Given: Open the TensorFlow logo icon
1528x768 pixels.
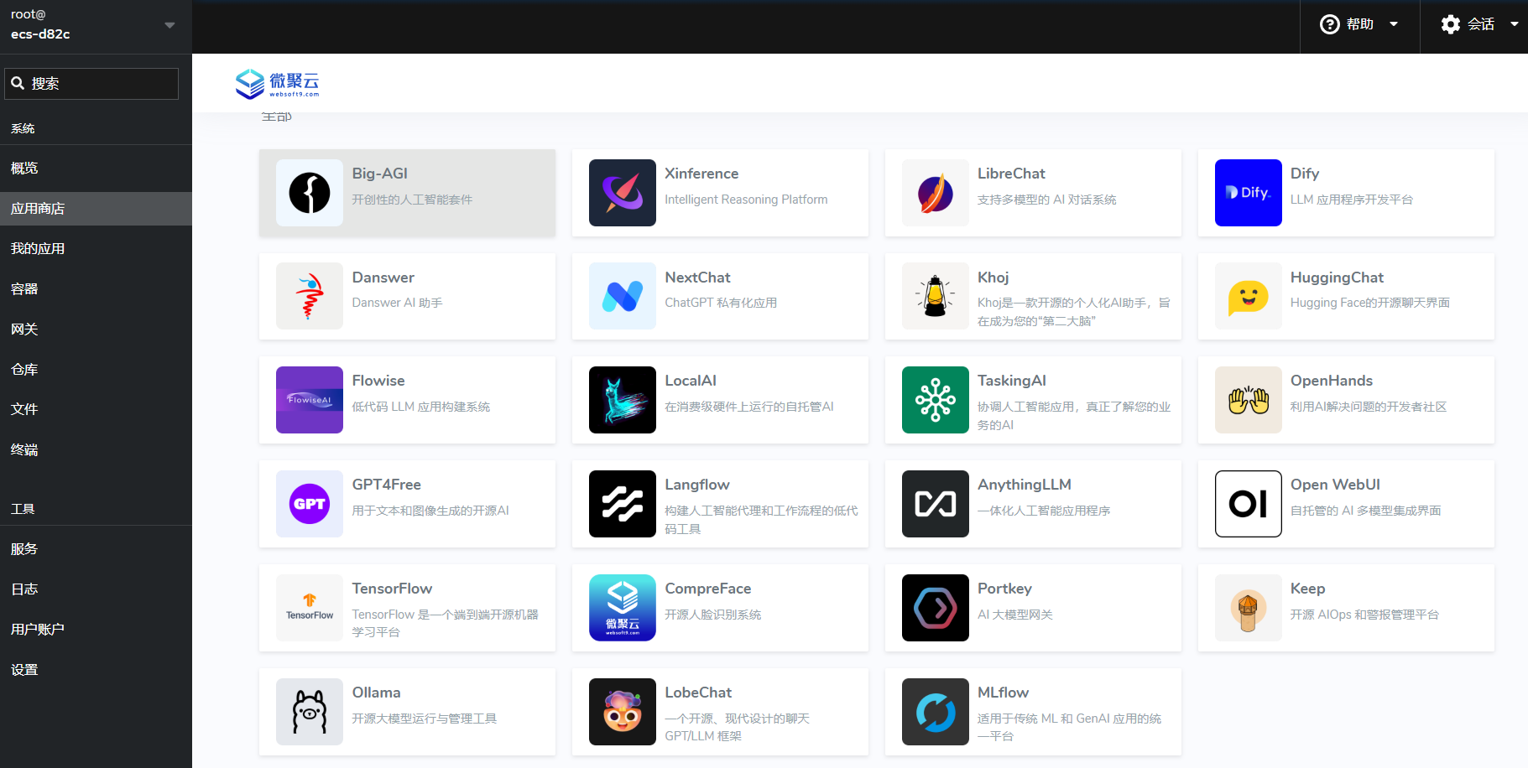Looking at the screenshot, I should point(310,608).
